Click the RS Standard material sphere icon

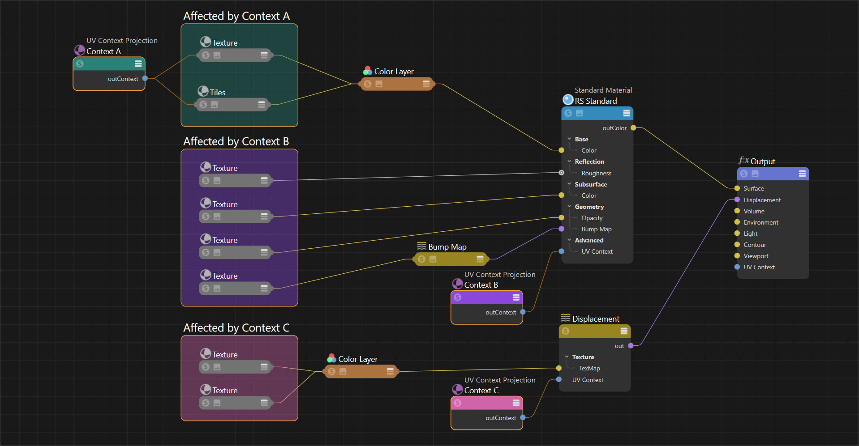(568, 99)
